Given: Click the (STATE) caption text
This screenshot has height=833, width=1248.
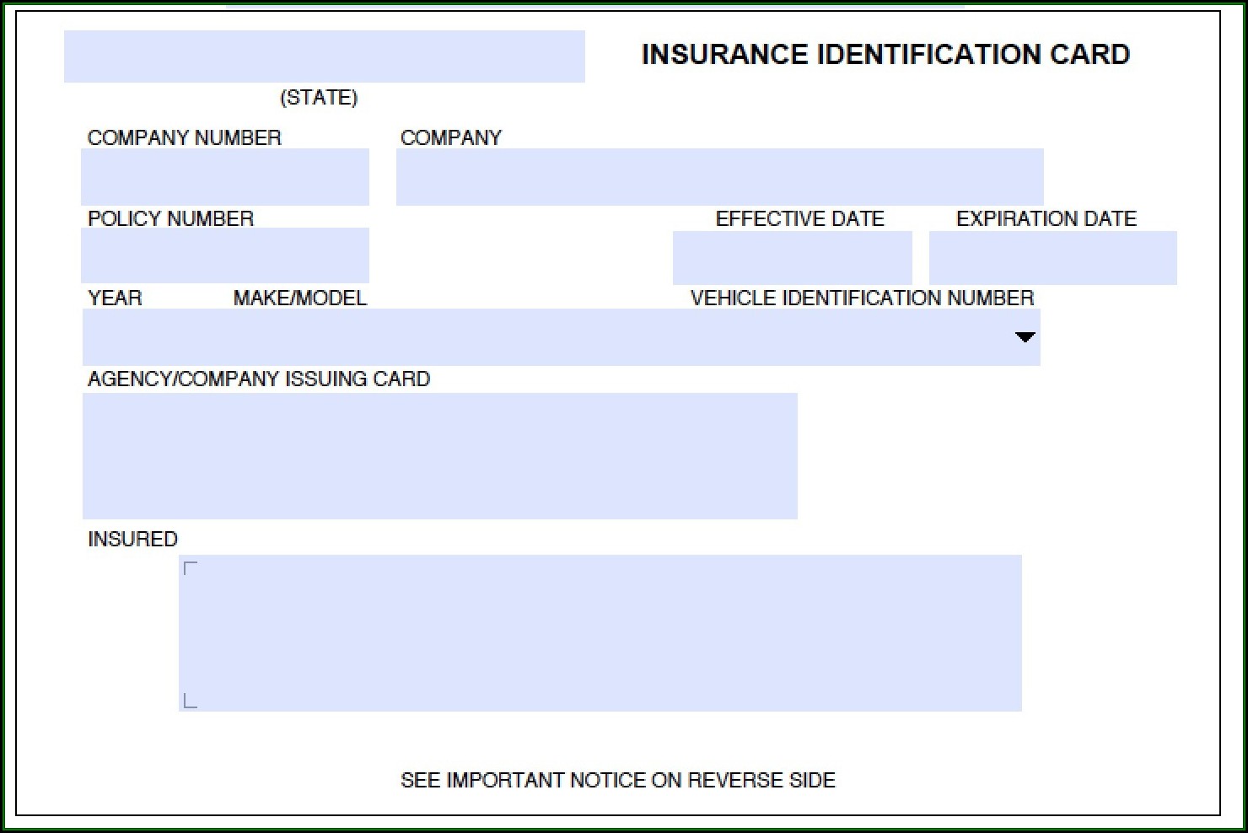Looking at the screenshot, I should pos(319,98).
